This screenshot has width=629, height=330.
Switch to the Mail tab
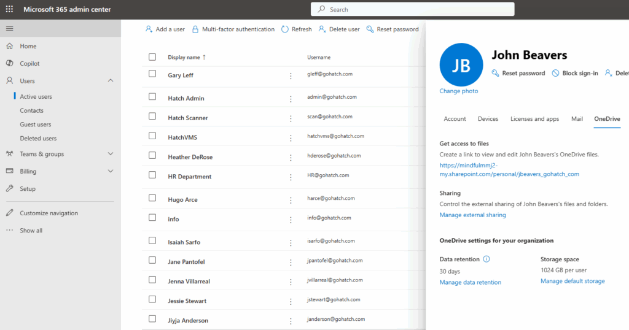click(577, 118)
